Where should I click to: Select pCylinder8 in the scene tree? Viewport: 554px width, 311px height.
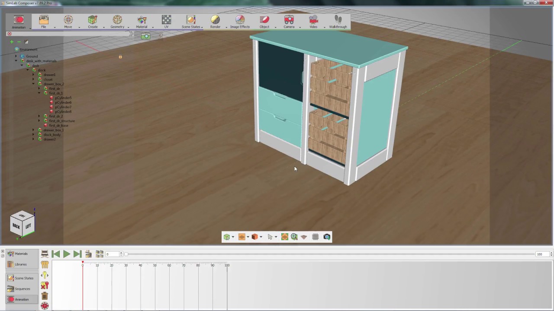click(x=63, y=112)
